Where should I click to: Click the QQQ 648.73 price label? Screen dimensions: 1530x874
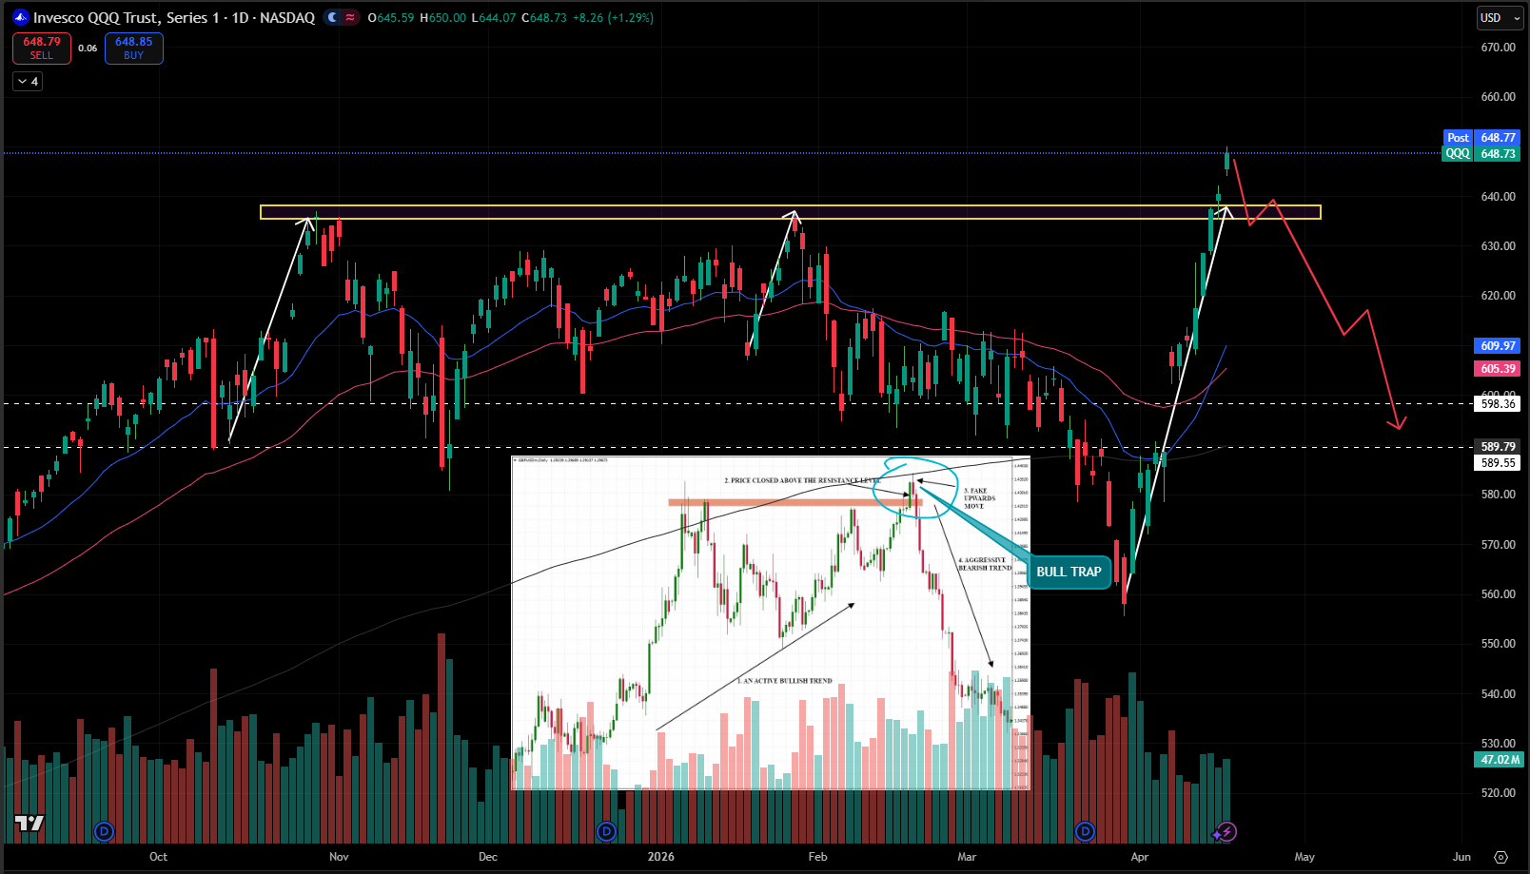pyautogui.click(x=1481, y=154)
